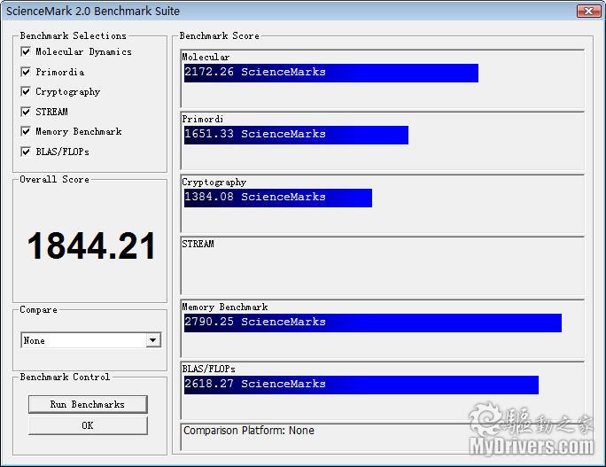Close the ScienceMark benchmark window
The image size is (606, 467).
click(x=588, y=12)
